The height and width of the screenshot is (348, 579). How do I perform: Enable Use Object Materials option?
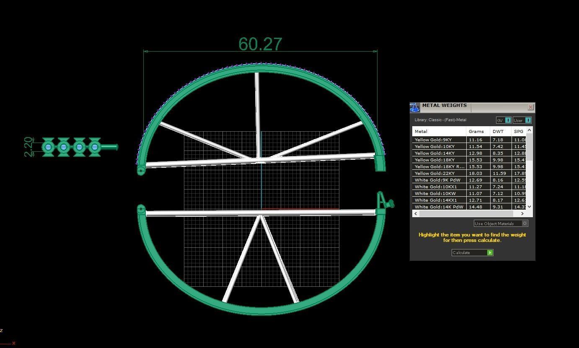[501, 223]
